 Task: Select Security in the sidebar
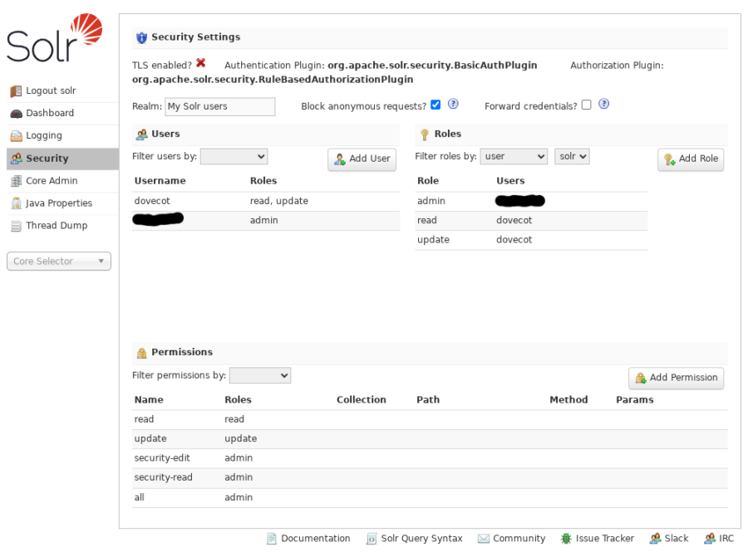point(62,159)
